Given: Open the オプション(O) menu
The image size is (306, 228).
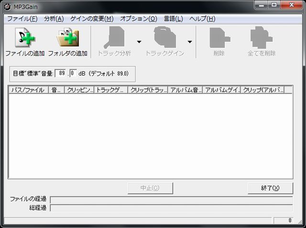Looking at the screenshot, I should (x=139, y=19).
